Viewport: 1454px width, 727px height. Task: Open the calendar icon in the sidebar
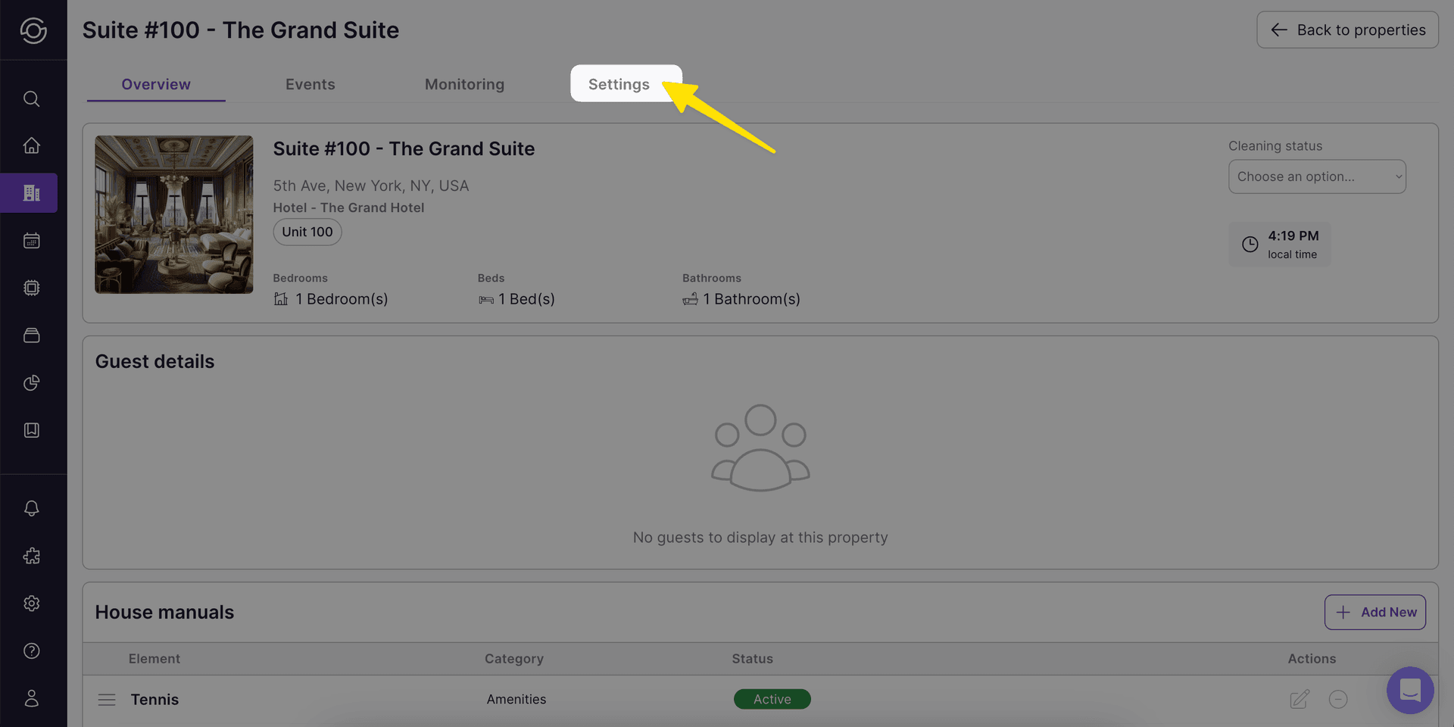[x=31, y=240]
